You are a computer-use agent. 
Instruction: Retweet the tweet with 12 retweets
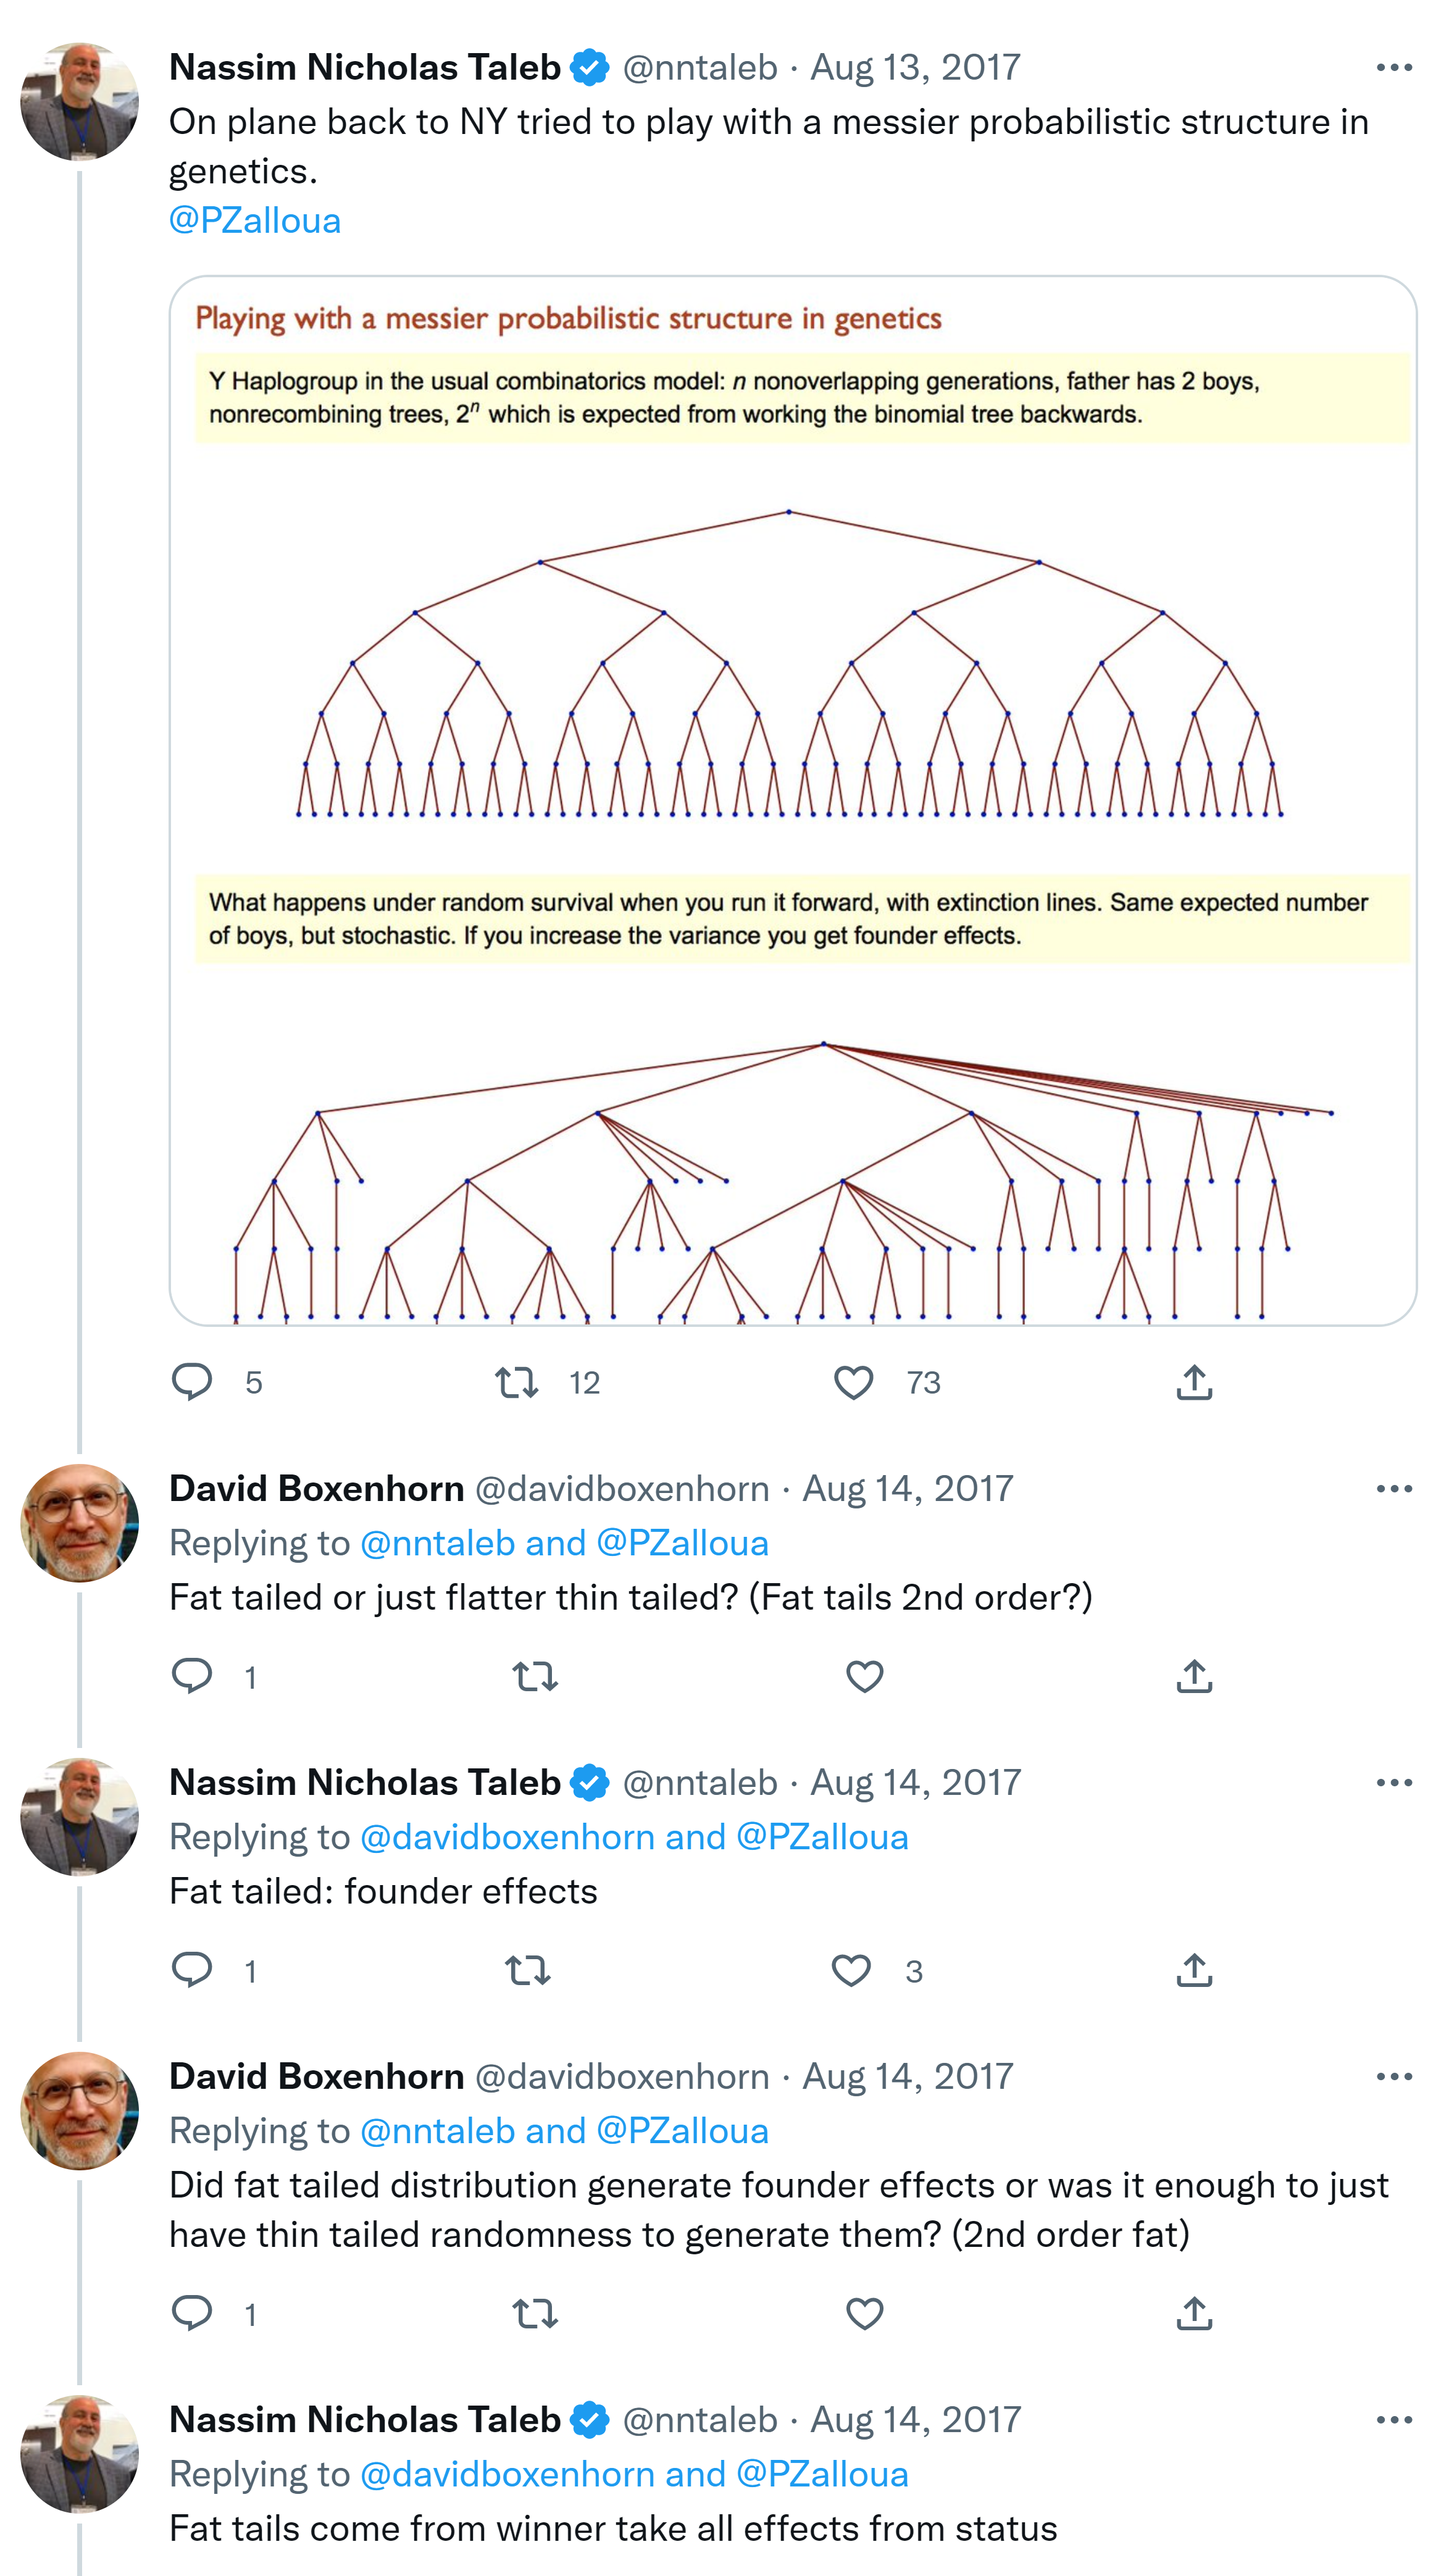pyautogui.click(x=517, y=1383)
